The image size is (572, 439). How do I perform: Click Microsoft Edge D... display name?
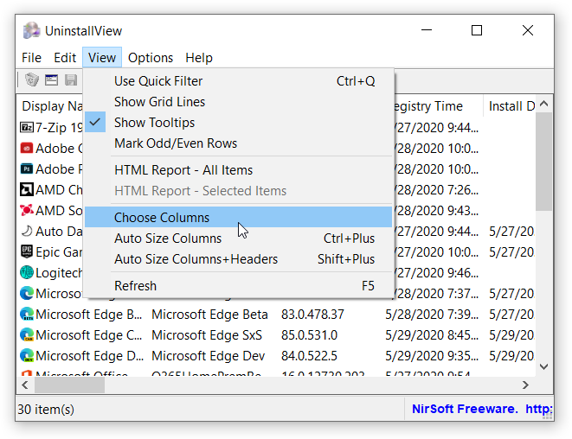pyautogui.click(x=89, y=356)
